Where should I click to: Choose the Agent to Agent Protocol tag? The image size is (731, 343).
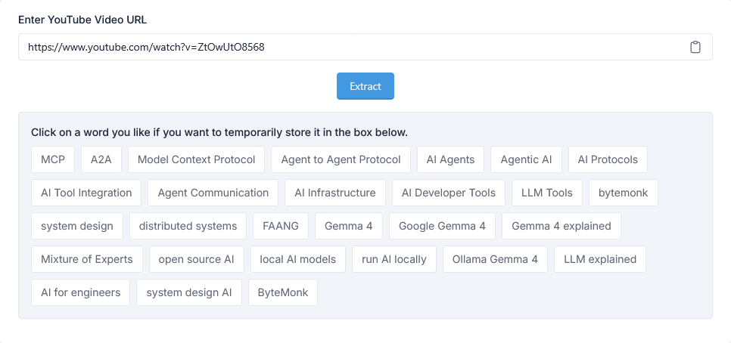pyautogui.click(x=341, y=159)
